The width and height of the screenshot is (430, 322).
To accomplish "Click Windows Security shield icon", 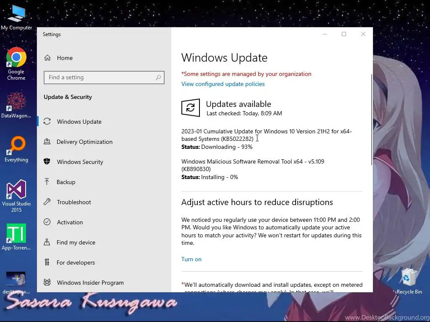I will pyautogui.click(x=47, y=161).
